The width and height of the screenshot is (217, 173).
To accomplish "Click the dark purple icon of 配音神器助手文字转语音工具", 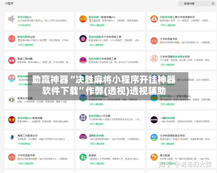I will (x=83, y=38).
